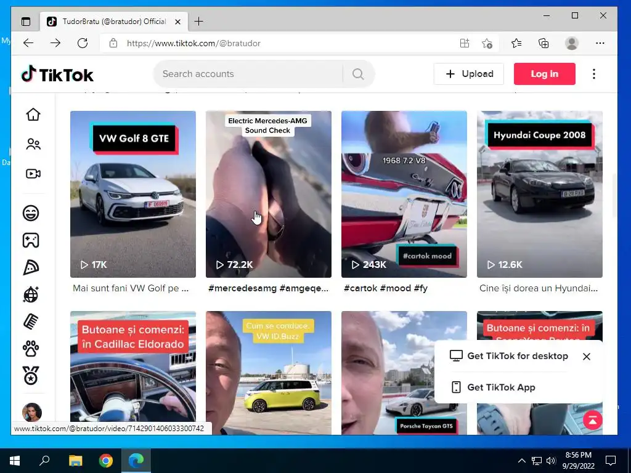Open the For You home icon in sidebar

pos(33,115)
